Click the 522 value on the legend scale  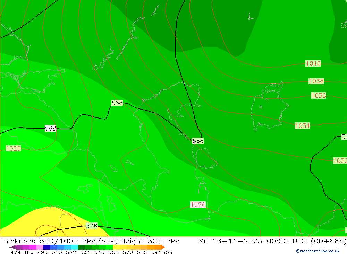point(71,252)
